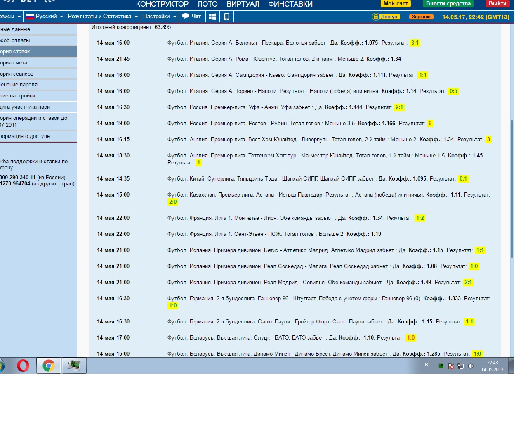Click the Внести средства button
The width and height of the screenshot is (528, 423).
448,3
